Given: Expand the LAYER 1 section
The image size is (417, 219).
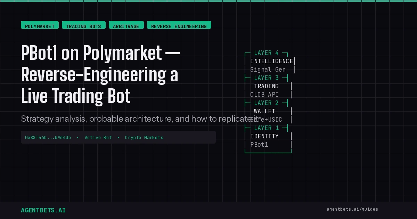Looking at the screenshot, I should click(266, 128).
